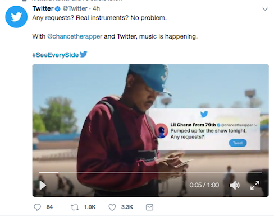
Task: Click the Twitter bird emoji after hashtag
Action: [x=84, y=54]
